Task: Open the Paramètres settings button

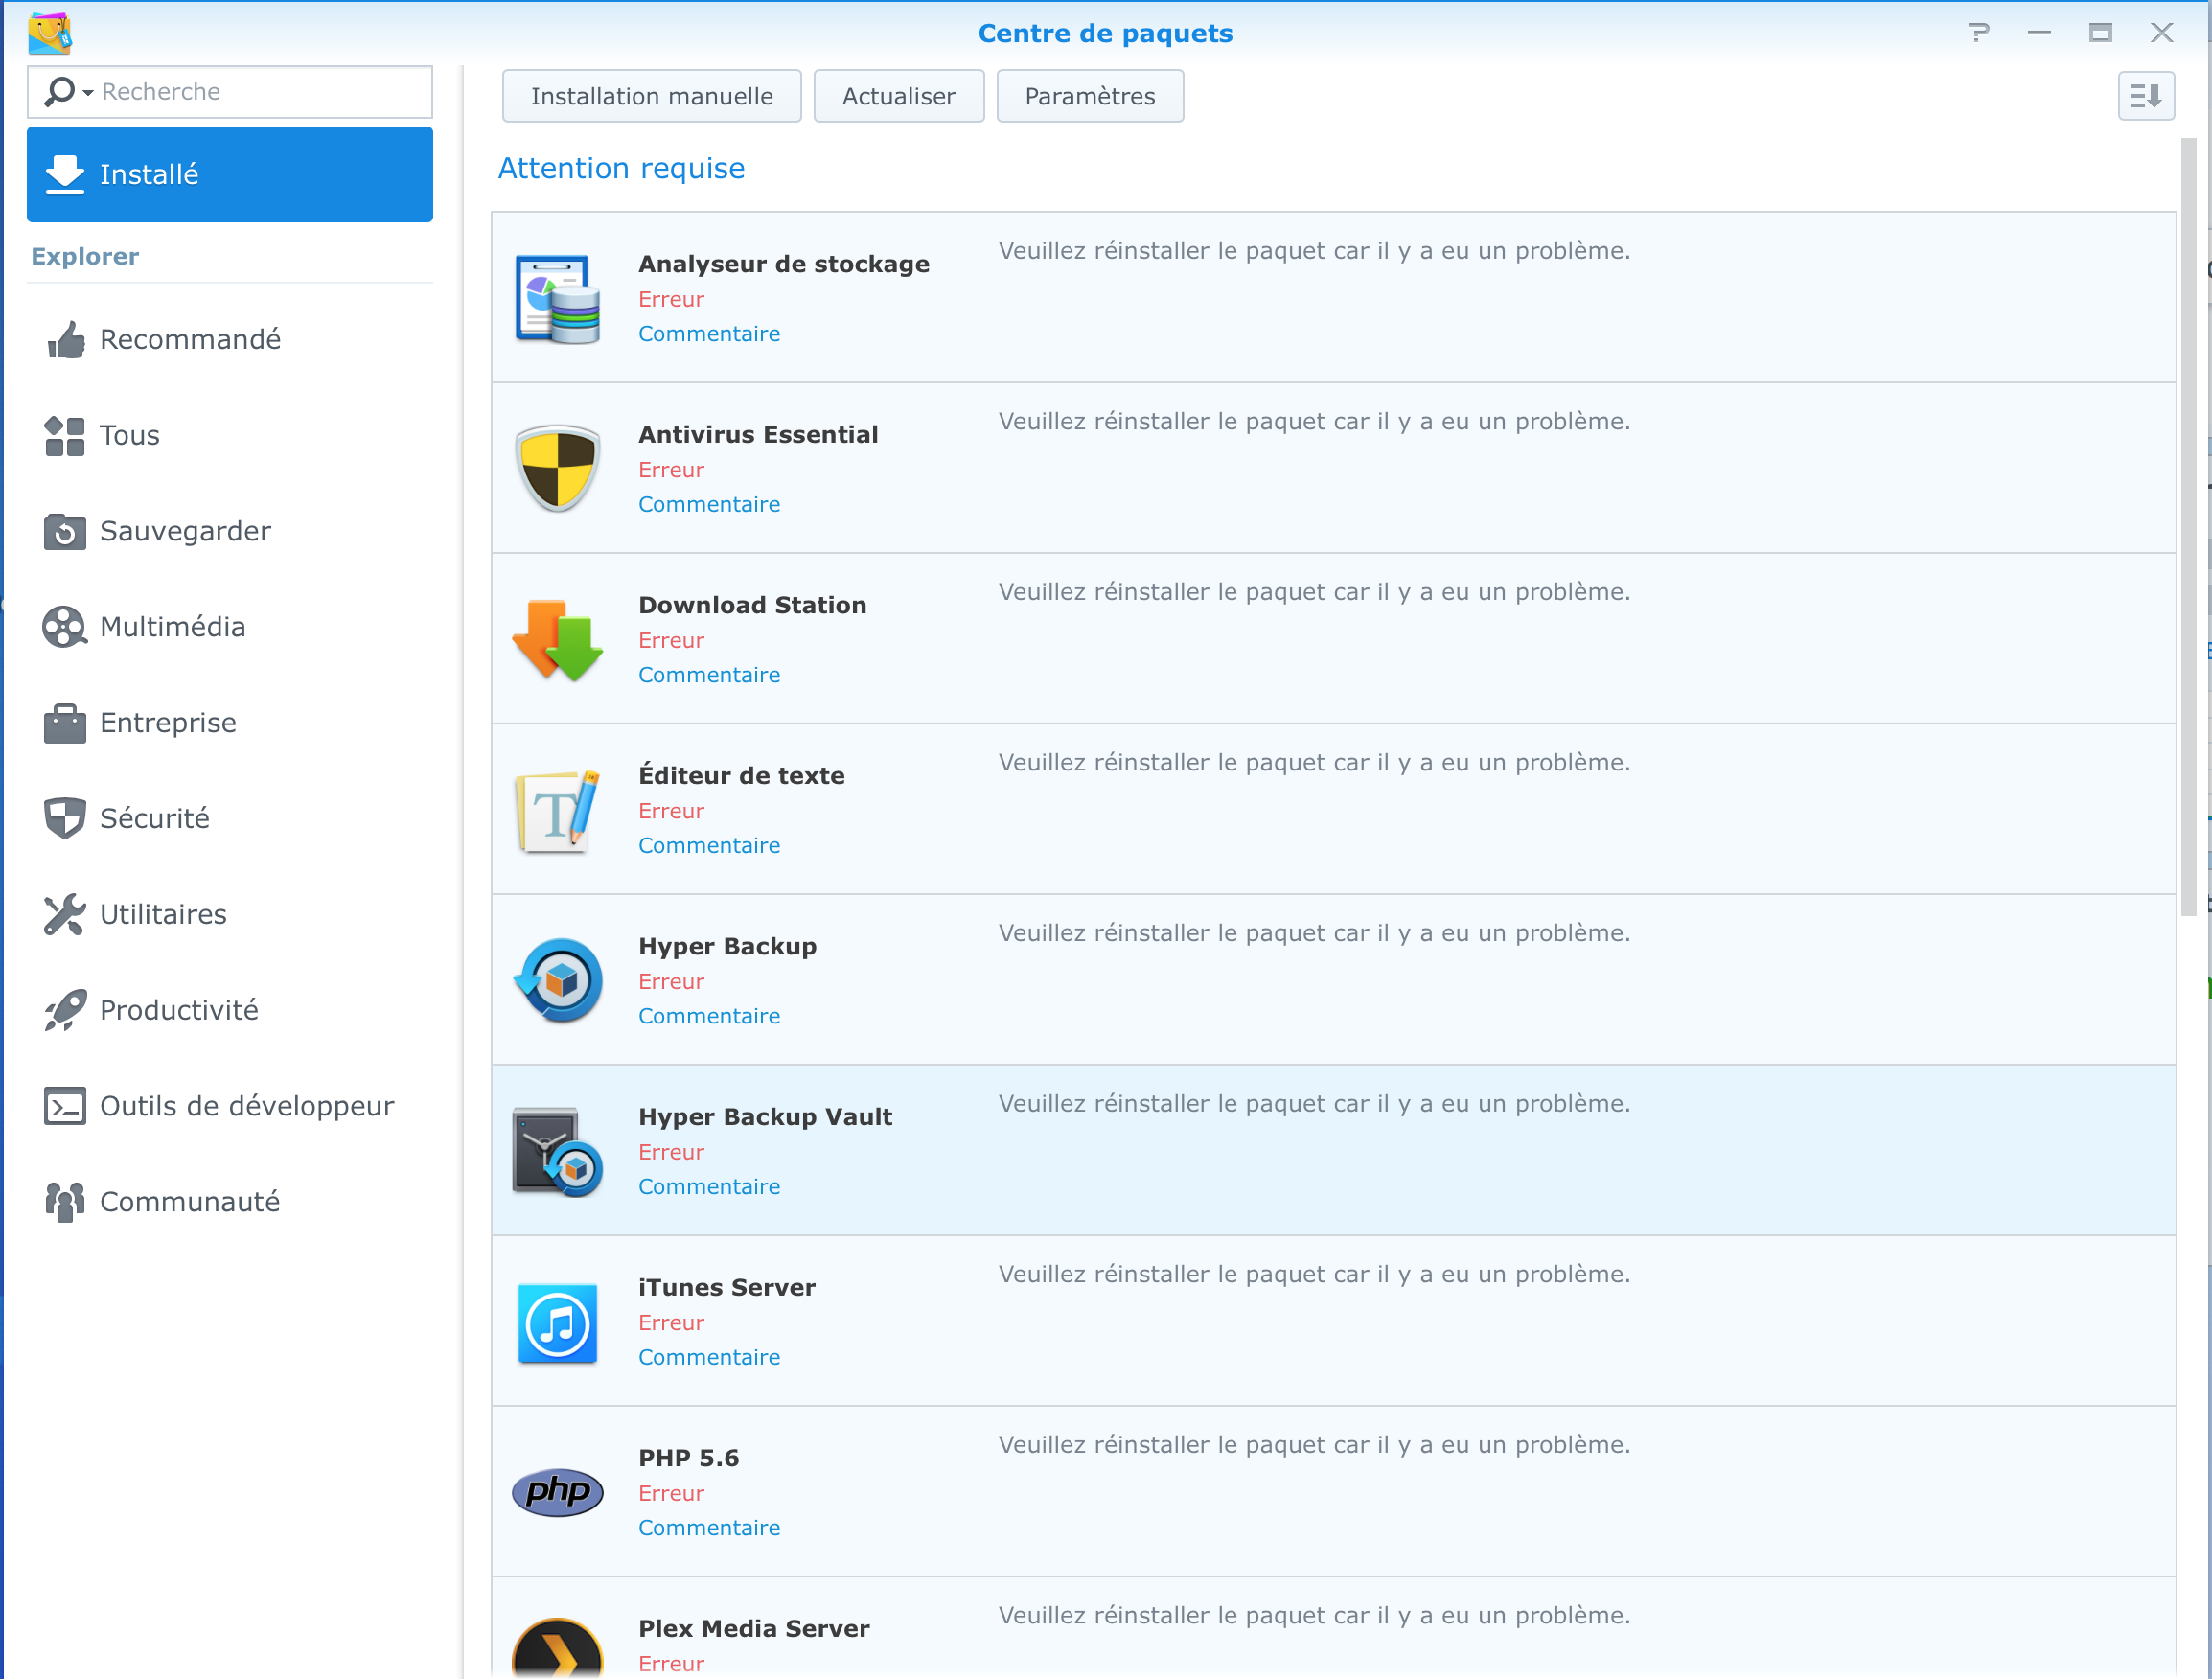Action: click(x=1089, y=96)
